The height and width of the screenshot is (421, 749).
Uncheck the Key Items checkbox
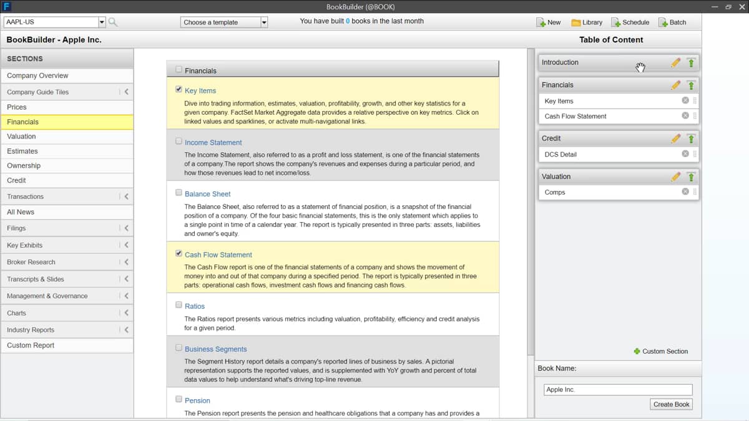(x=179, y=90)
